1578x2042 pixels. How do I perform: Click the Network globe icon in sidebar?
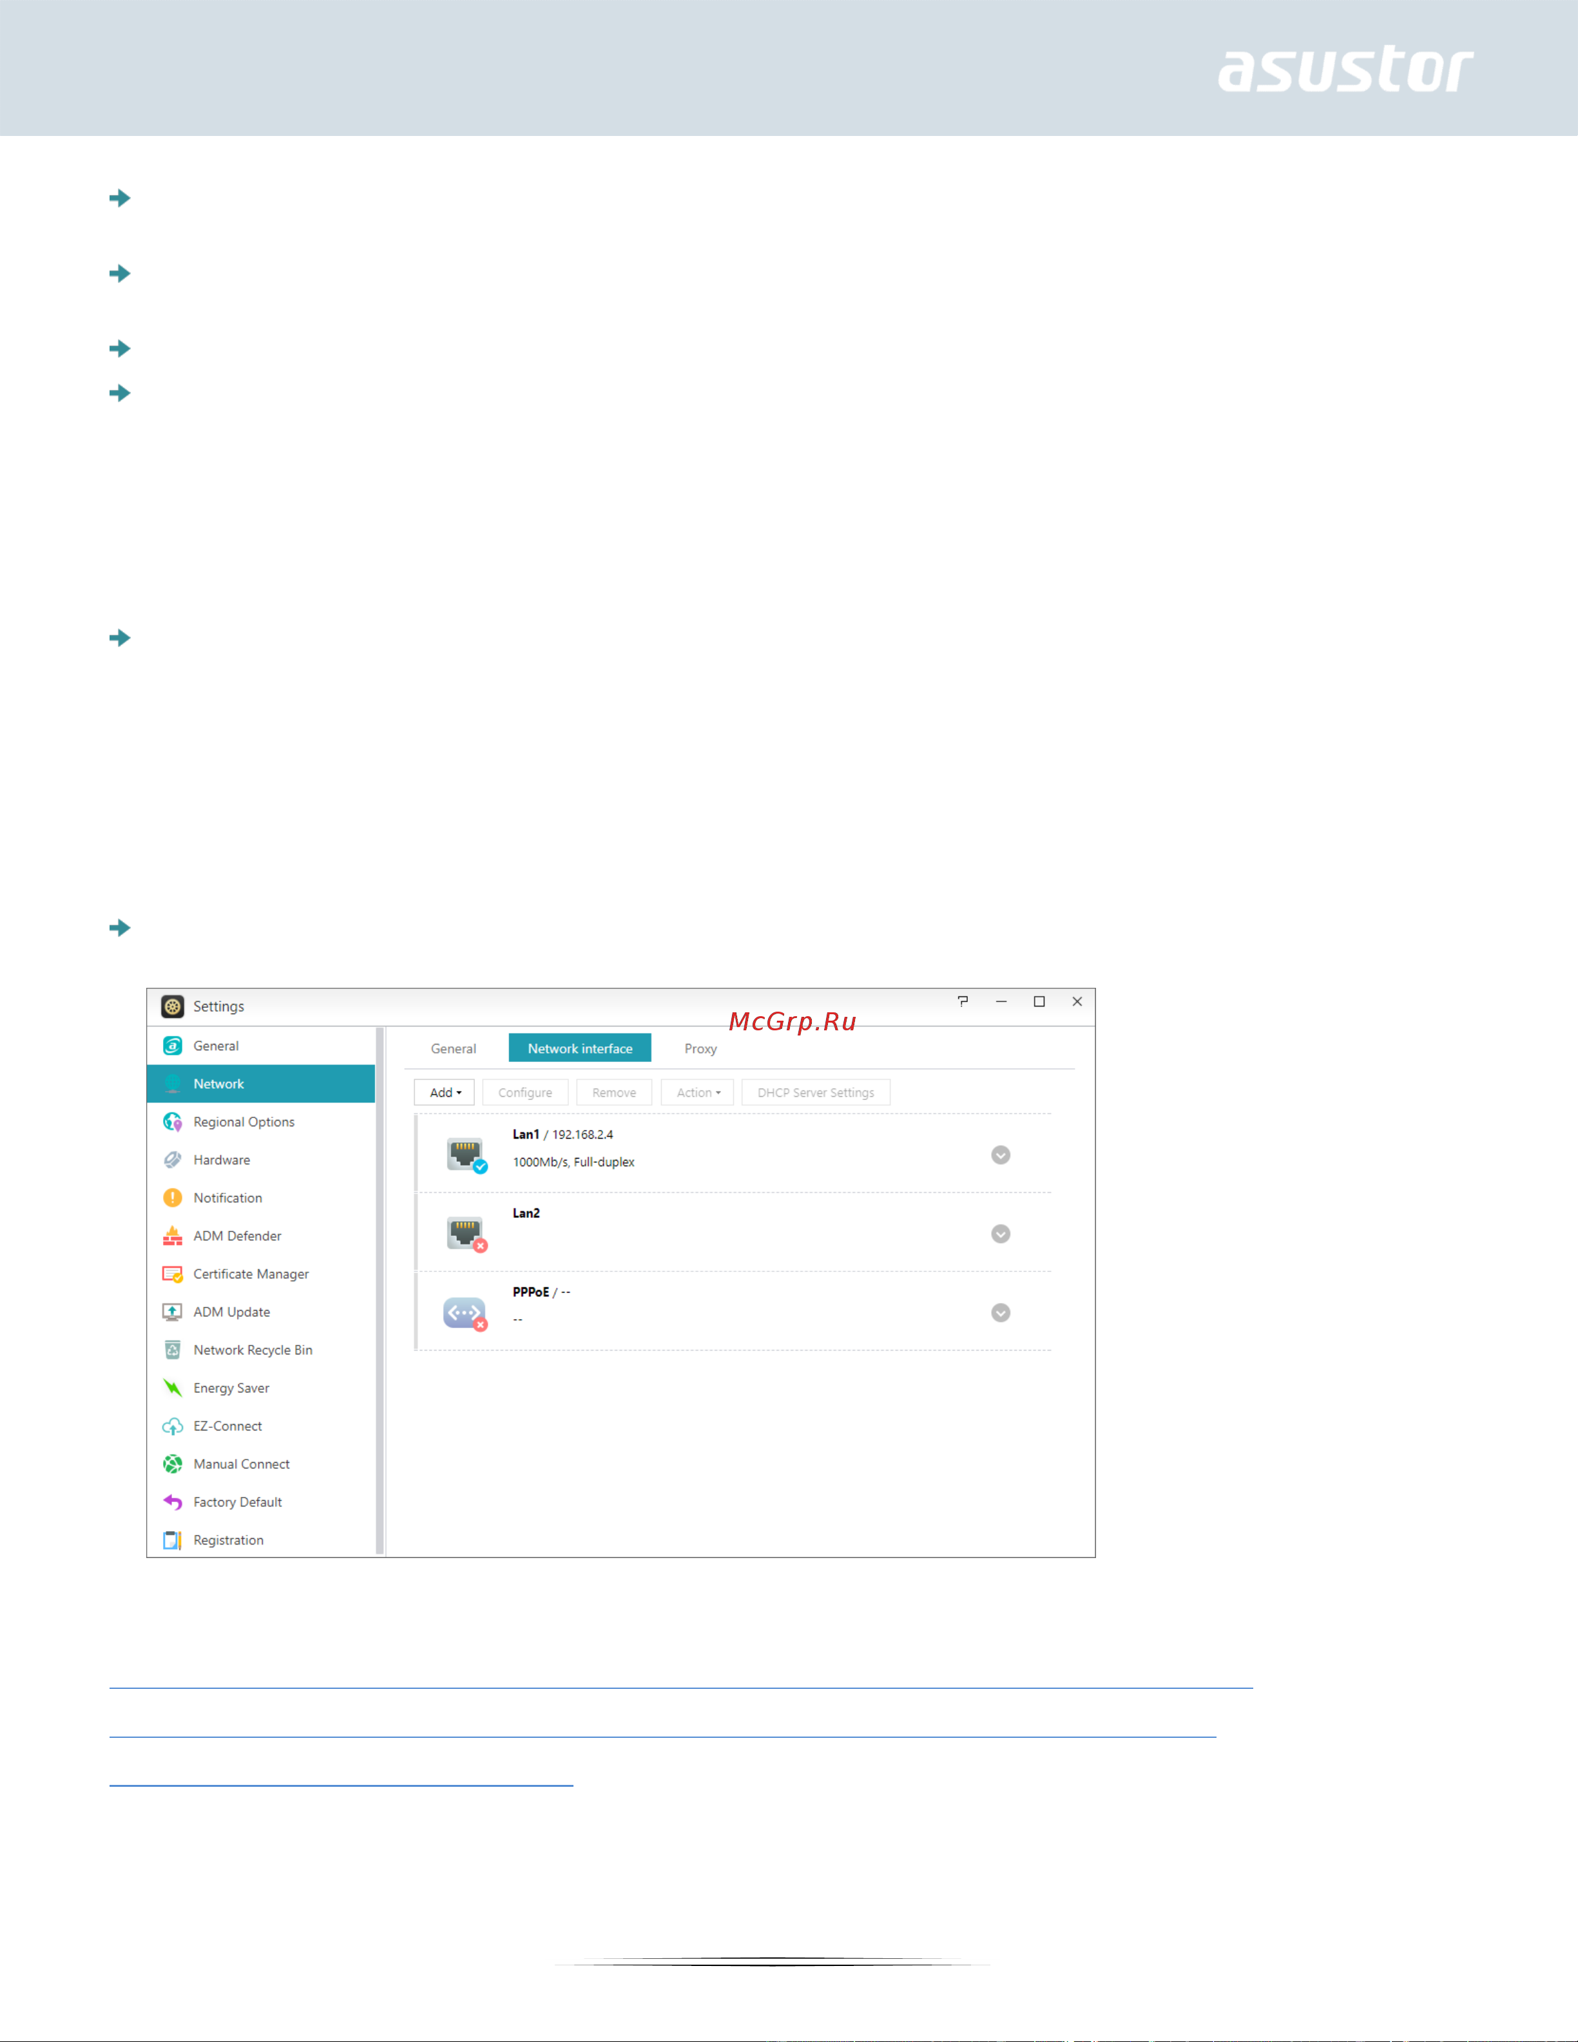coord(172,1084)
